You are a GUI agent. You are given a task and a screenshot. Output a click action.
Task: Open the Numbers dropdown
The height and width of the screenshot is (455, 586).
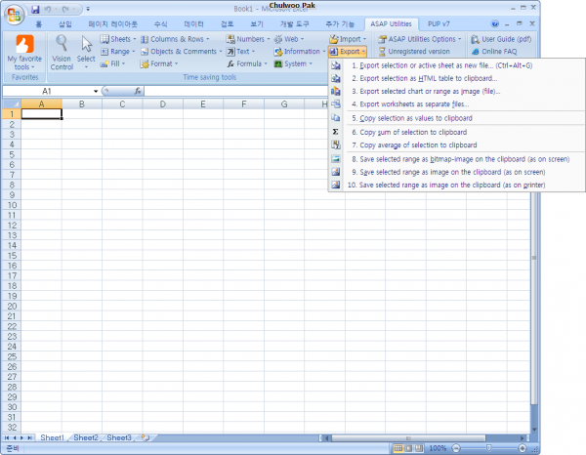tap(248, 39)
